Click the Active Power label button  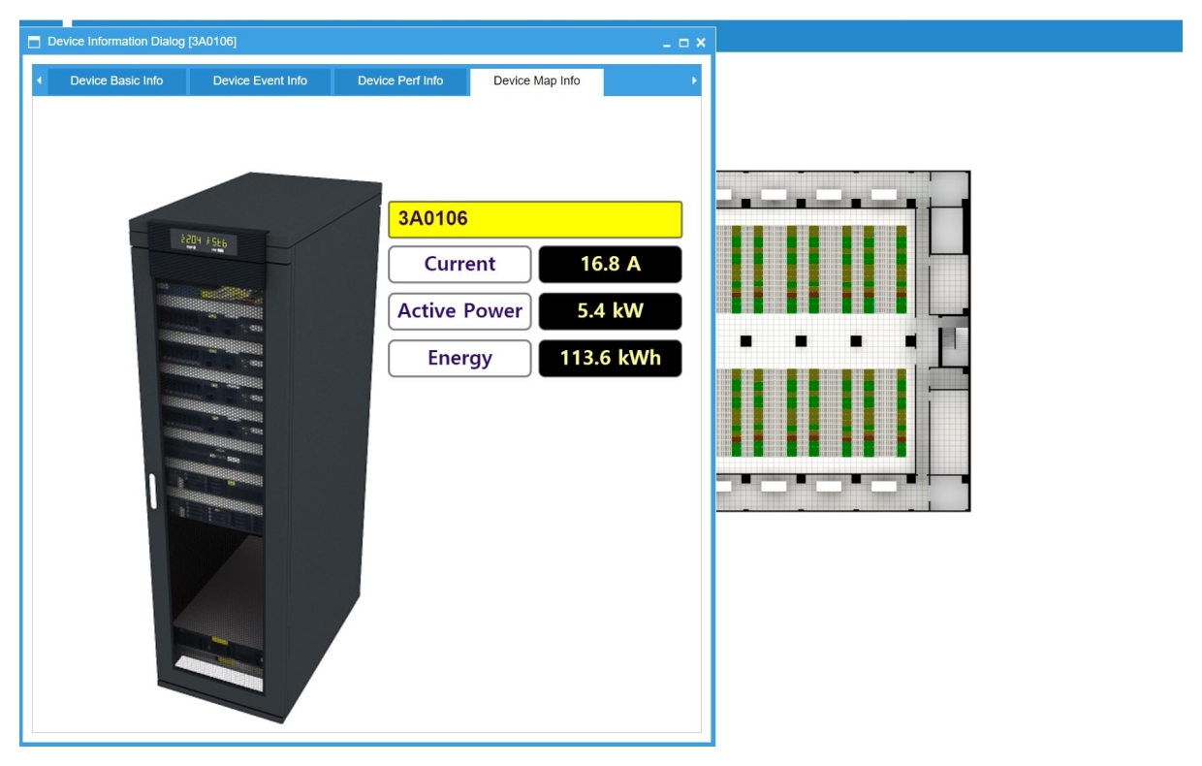coord(459,311)
